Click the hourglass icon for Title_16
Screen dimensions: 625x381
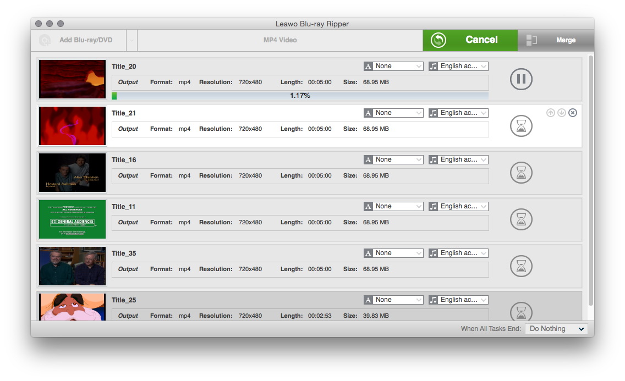coord(520,173)
